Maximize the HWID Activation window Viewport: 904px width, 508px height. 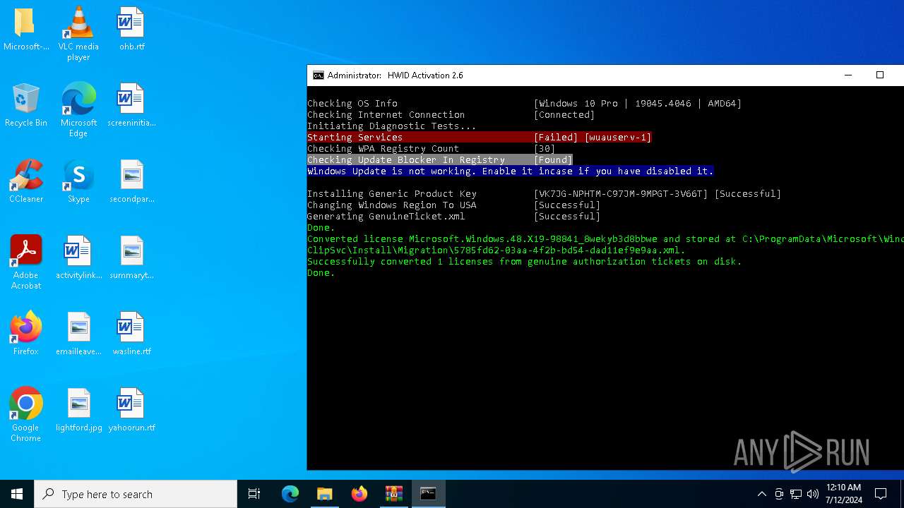tap(880, 75)
